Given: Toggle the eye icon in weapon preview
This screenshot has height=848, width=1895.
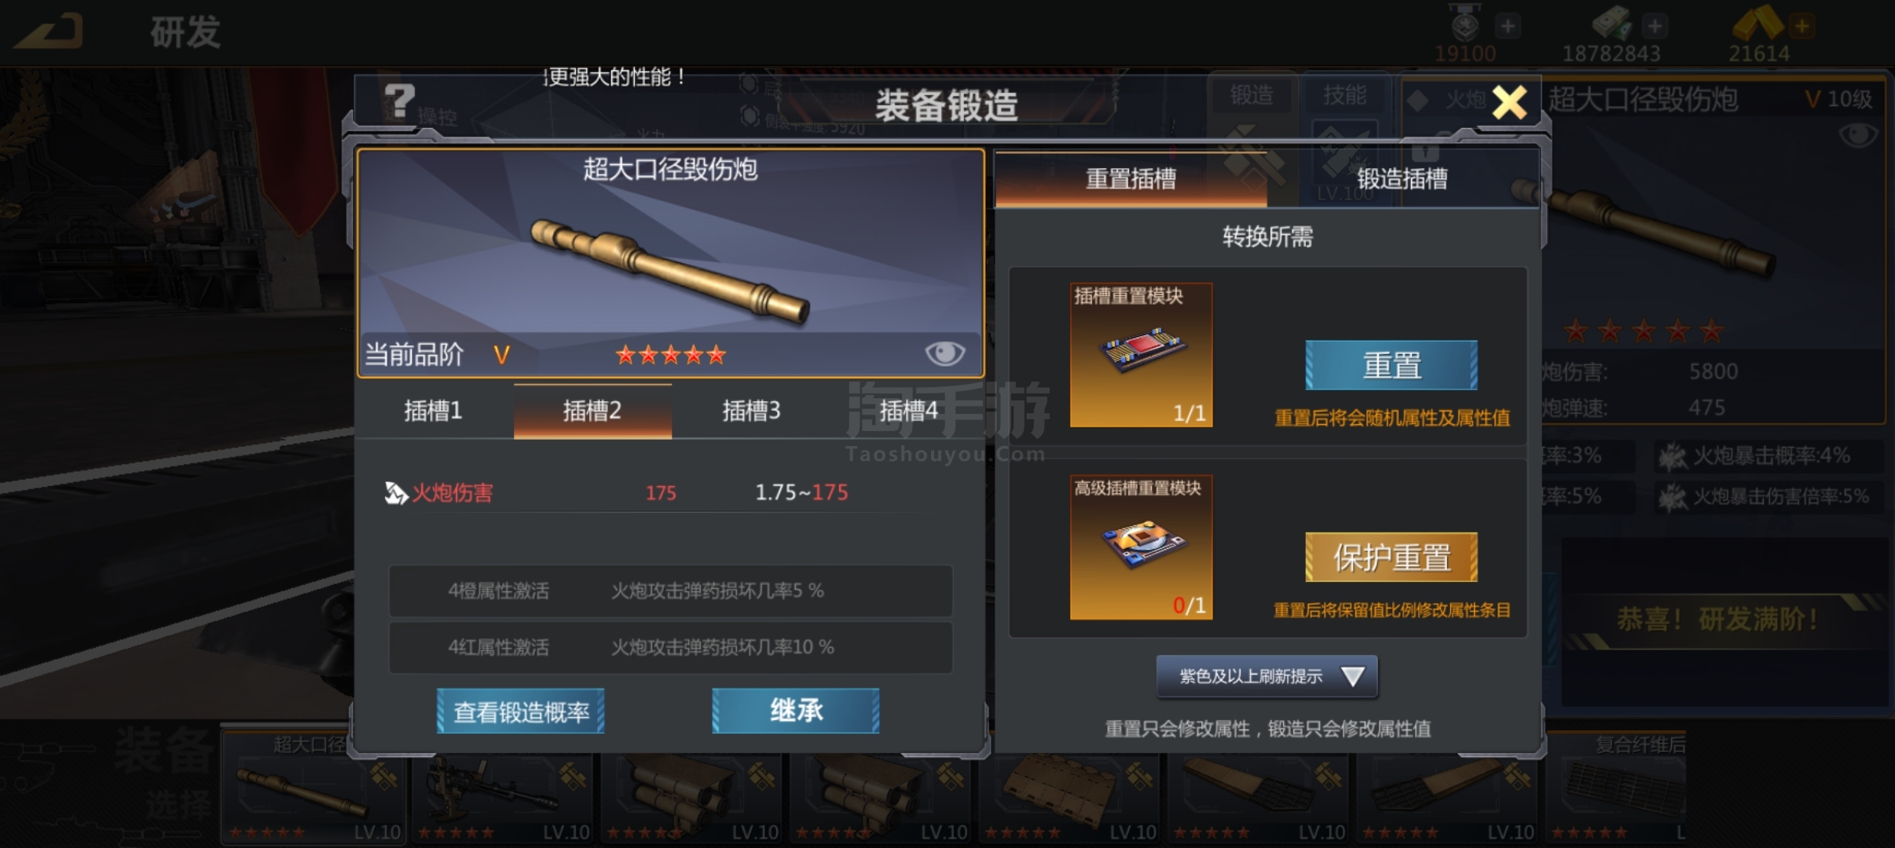Looking at the screenshot, I should (x=944, y=353).
